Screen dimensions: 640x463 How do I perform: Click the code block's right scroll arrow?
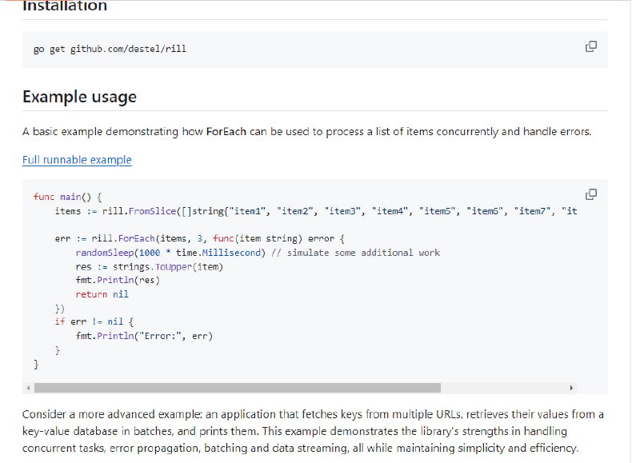(x=571, y=388)
